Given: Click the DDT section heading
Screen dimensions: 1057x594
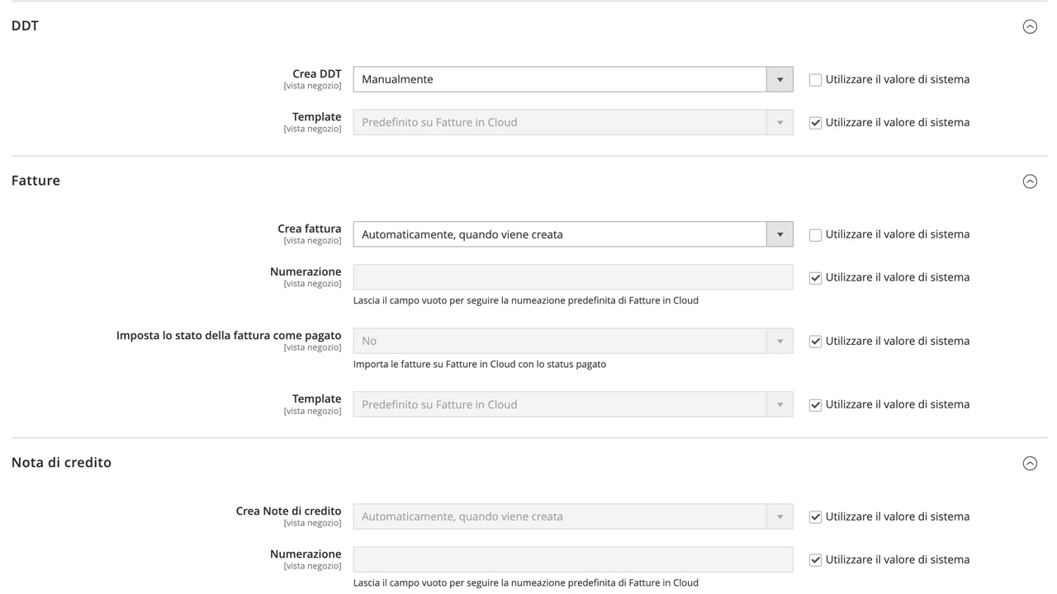Looking at the screenshot, I should tap(25, 26).
